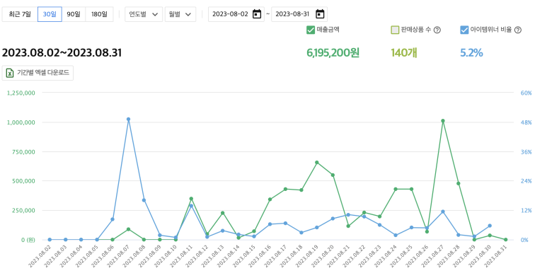The width and height of the screenshot is (547, 278).
Task: Click the 0% right axis label
Action: tap(524, 240)
